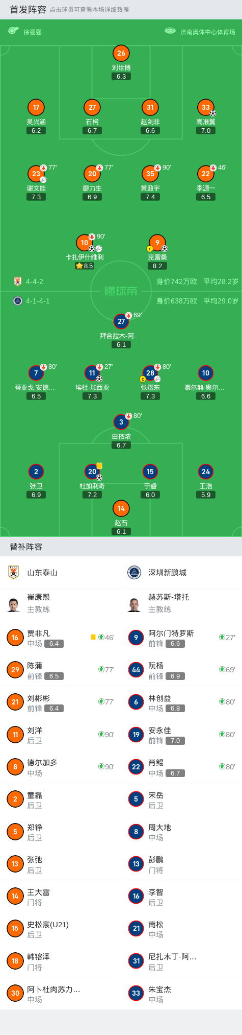The image size is (242, 1035).
Task: Tap the 4-4-2 formation label
Action: 35,281
